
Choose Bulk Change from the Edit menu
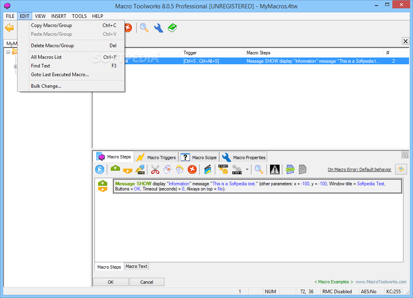click(x=71, y=86)
